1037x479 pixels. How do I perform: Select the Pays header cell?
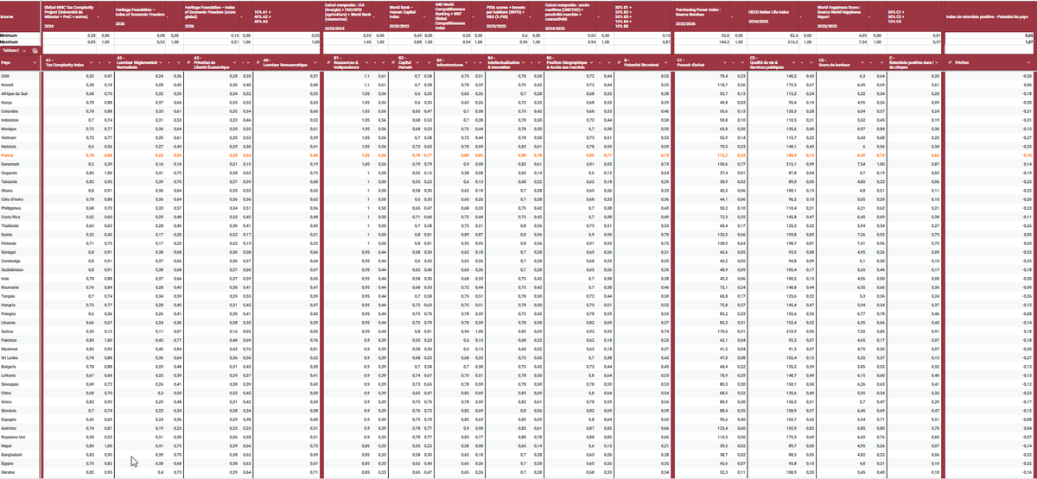point(20,63)
